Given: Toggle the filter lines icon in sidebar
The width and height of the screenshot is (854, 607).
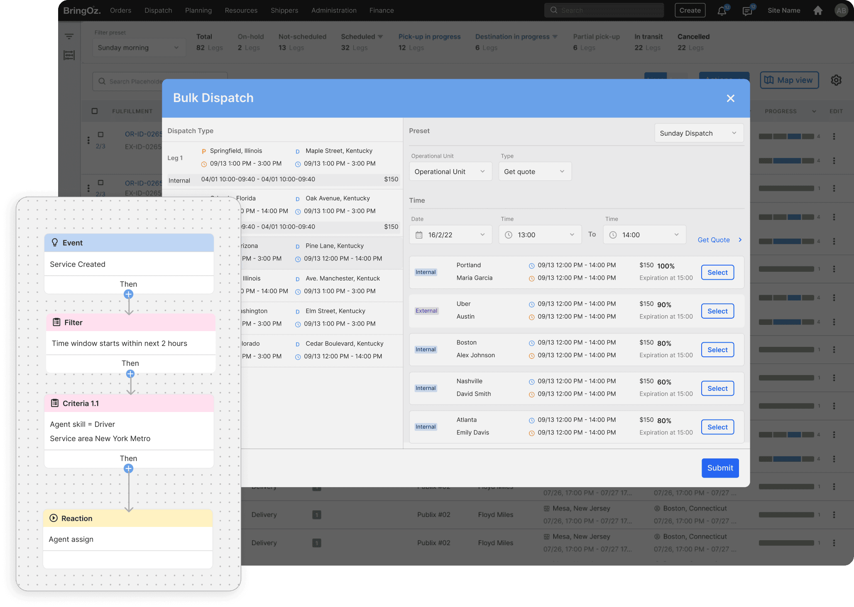Looking at the screenshot, I should click(x=69, y=36).
